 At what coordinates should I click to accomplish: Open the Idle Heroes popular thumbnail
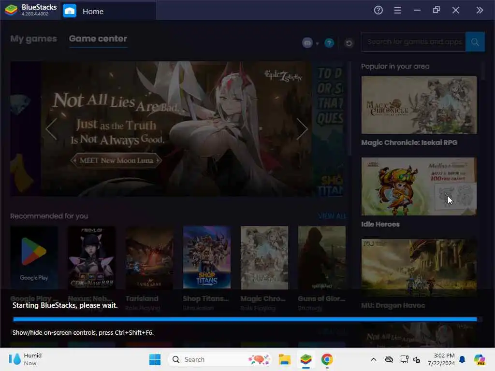pos(419,186)
